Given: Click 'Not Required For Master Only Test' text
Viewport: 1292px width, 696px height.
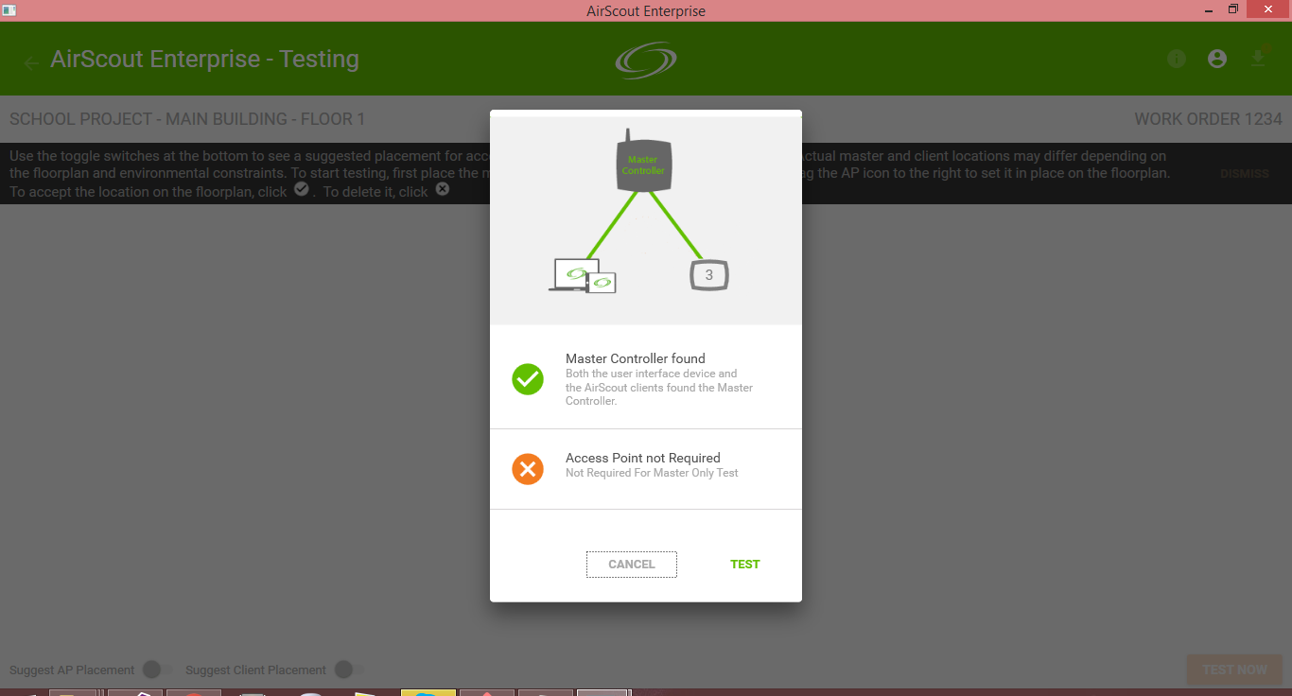Looking at the screenshot, I should coord(652,473).
